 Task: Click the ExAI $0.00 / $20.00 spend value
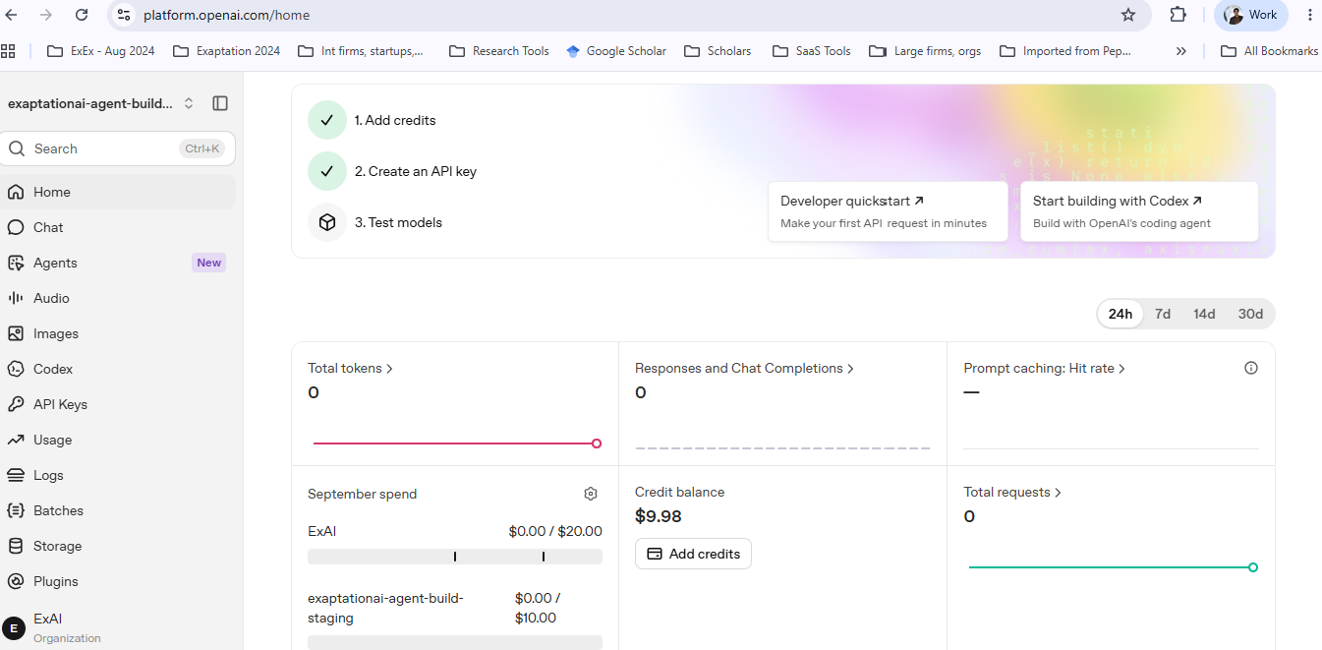click(x=555, y=531)
